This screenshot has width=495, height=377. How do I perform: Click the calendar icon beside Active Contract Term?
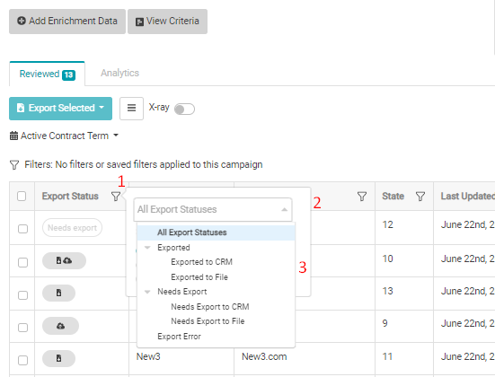coord(13,136)
